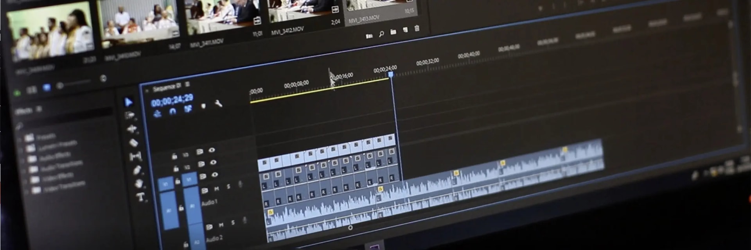751x250 pixels.
Task: Click the blue playhead marker on ruler
Action: tap(390, 75)
